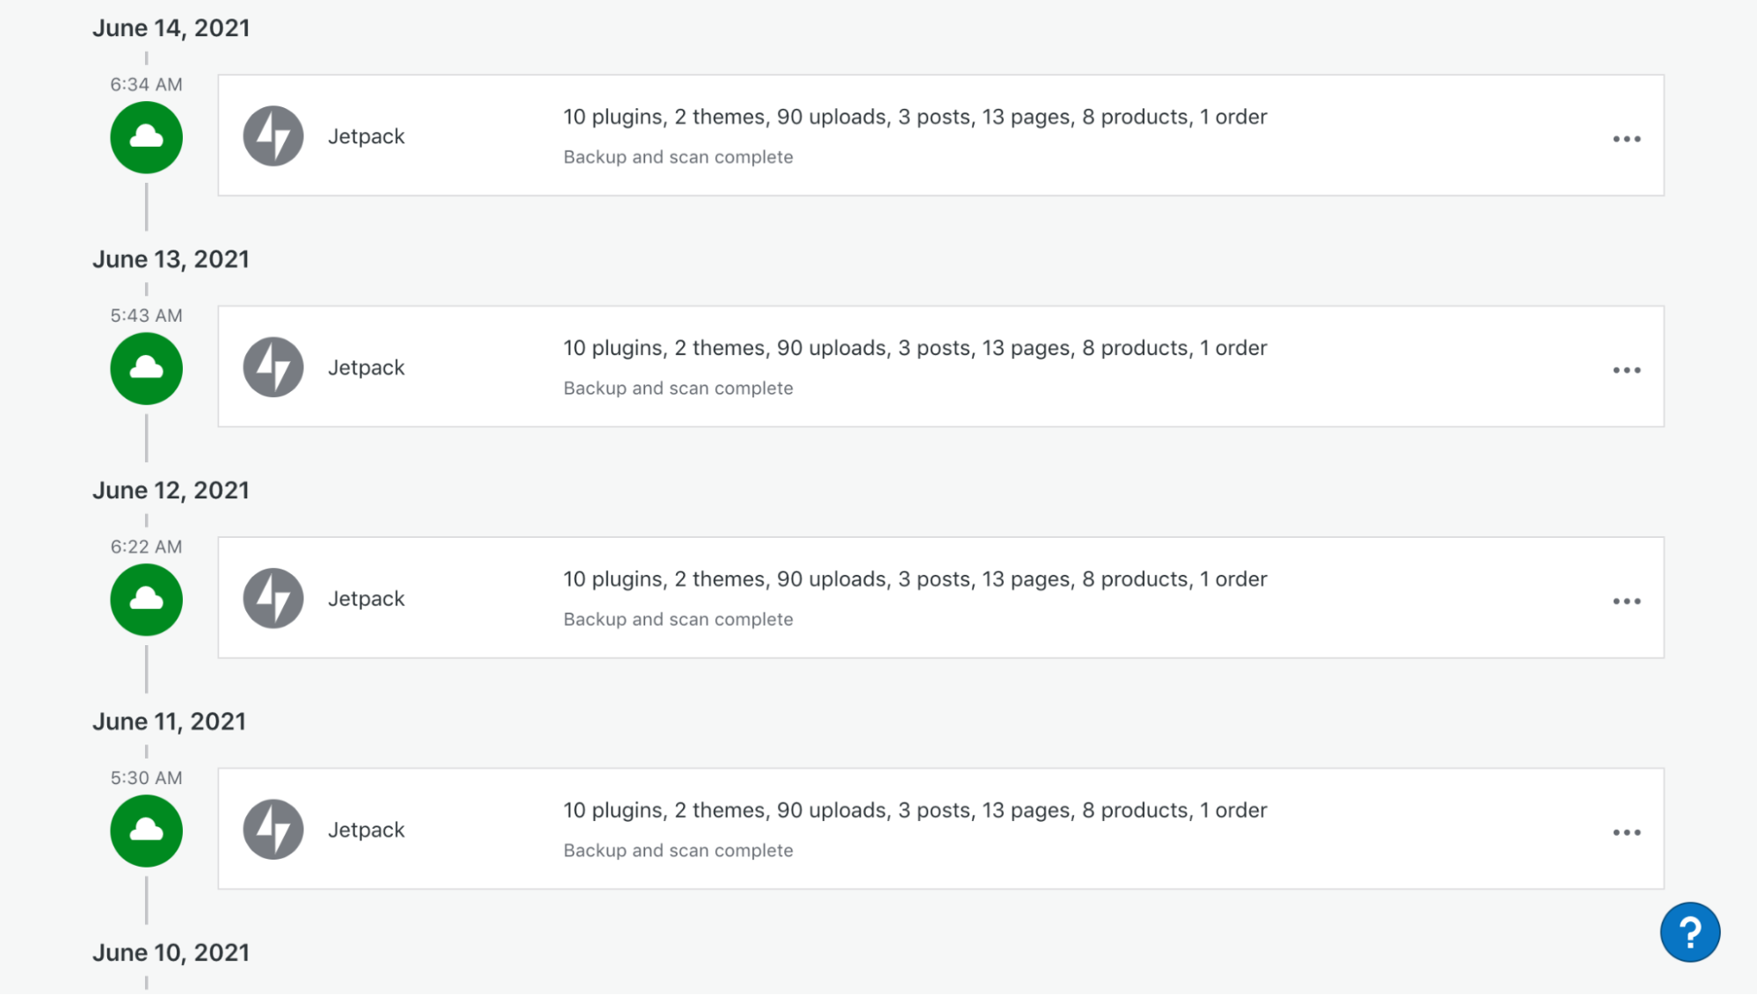Click Jetpack lightning icon in 5:43 AM entry
This screenshot has height=995, width=1757.
(273, 367)
